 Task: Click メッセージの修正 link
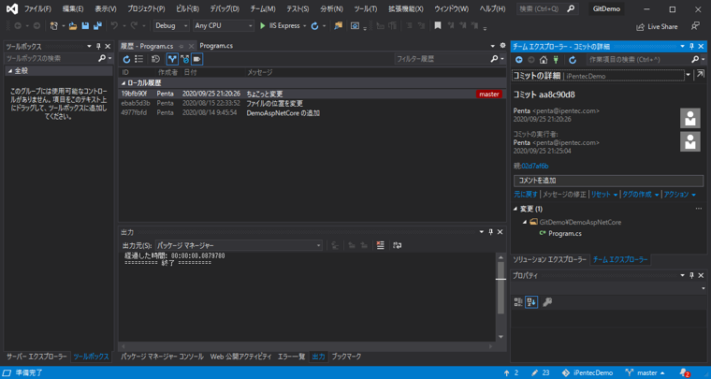click(x=564, y=195)
